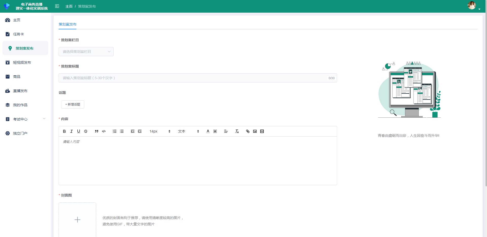Insert an image into the content
This screenshot has height=237, width=487.
[x=255, y=131]
